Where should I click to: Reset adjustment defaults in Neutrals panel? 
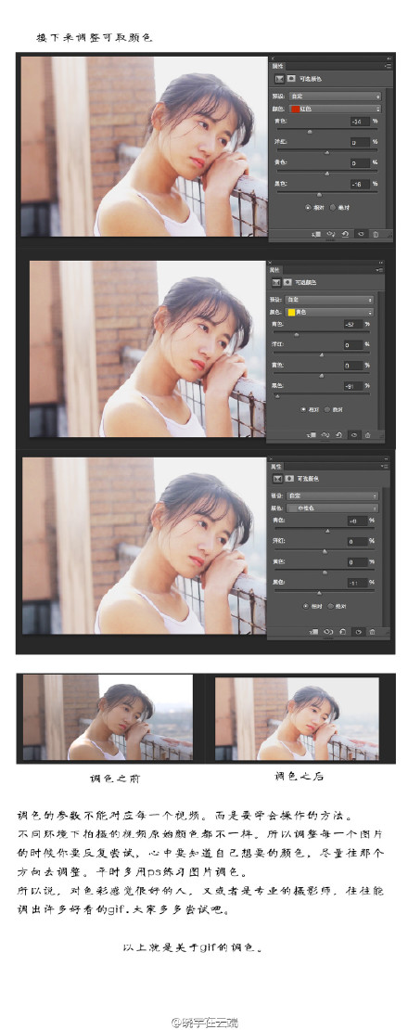342,632
